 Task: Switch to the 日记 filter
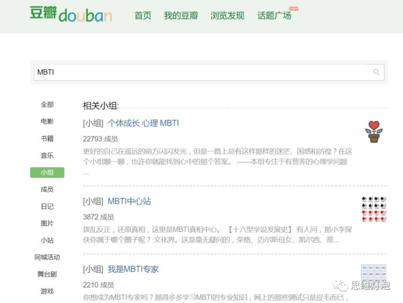click(x=47, y=206)
